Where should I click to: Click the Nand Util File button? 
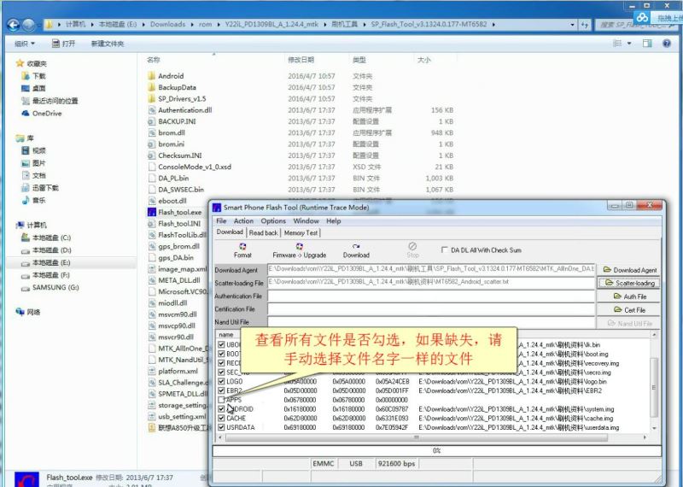point(629,324)
